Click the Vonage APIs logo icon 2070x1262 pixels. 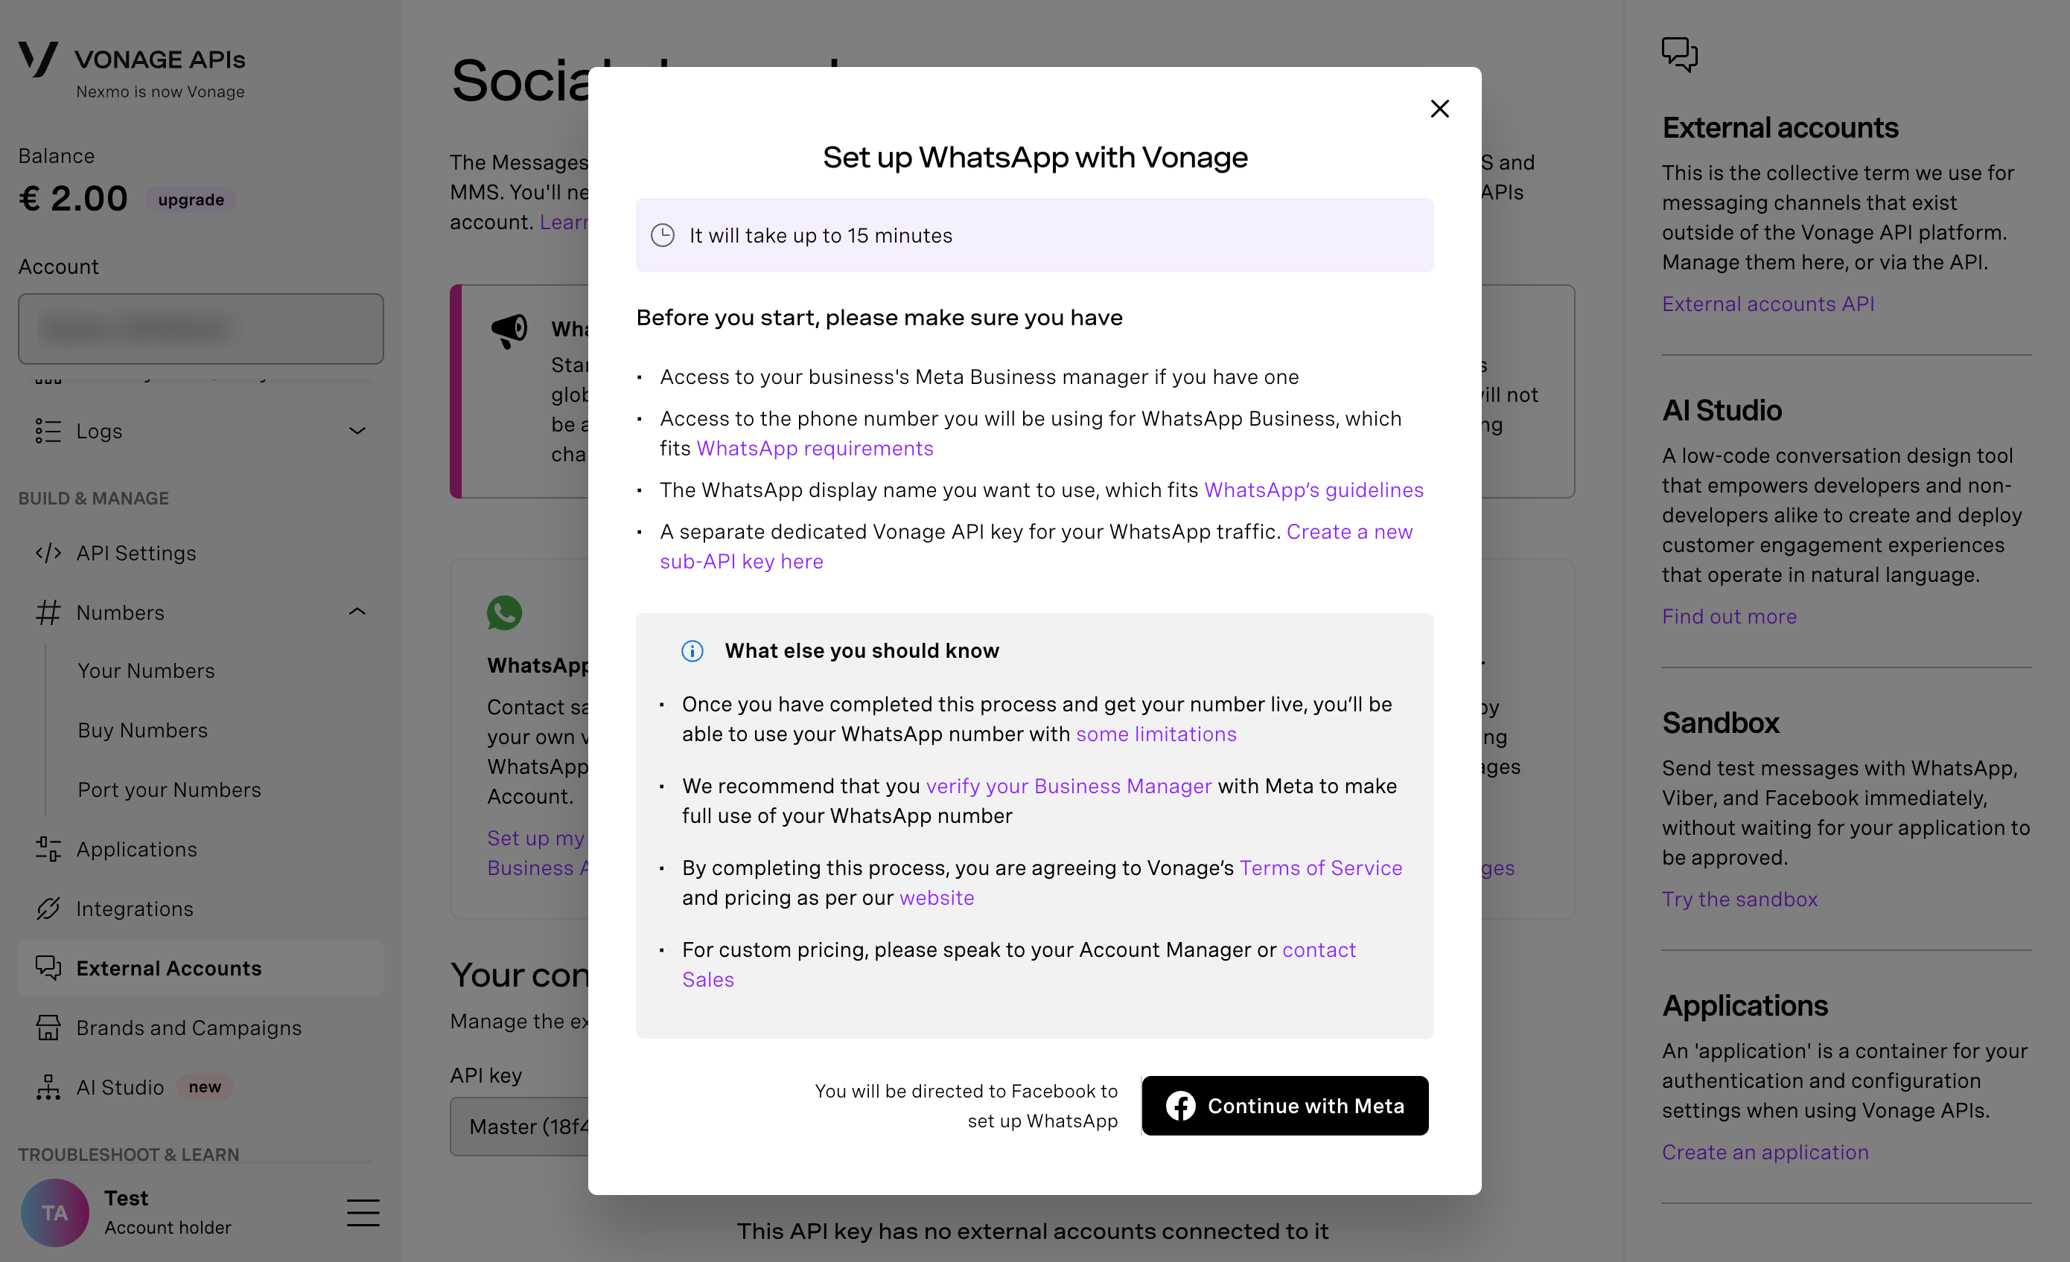pos(39,60)
